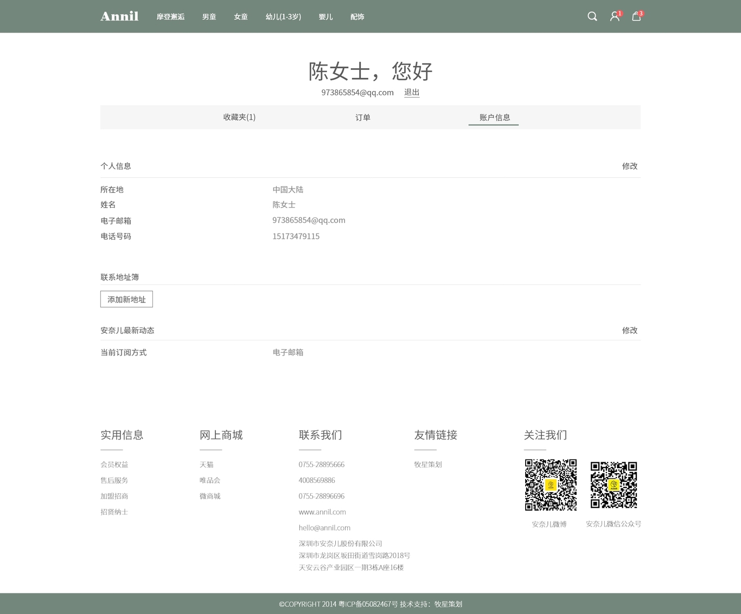
Task: Select the 中国大陆 location value
Action: point(288,190)
